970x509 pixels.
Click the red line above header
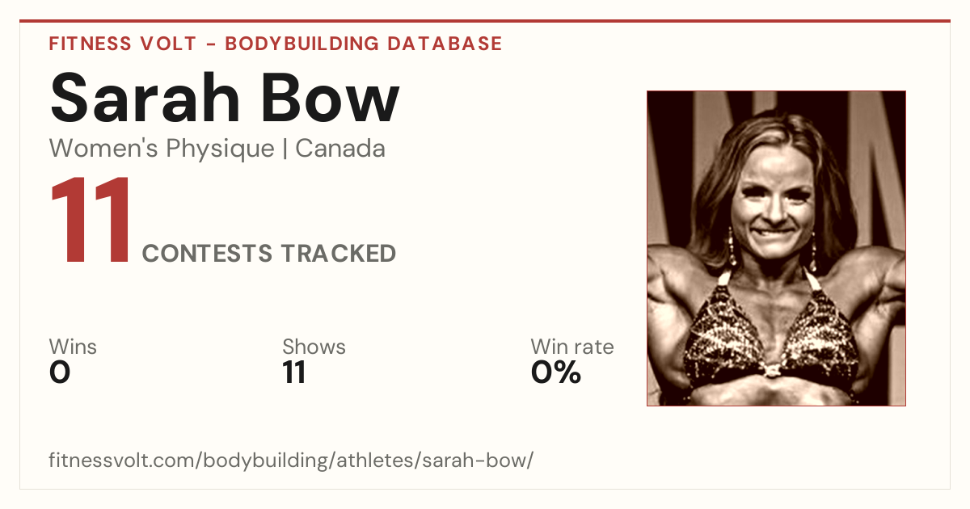coord(485,21)
